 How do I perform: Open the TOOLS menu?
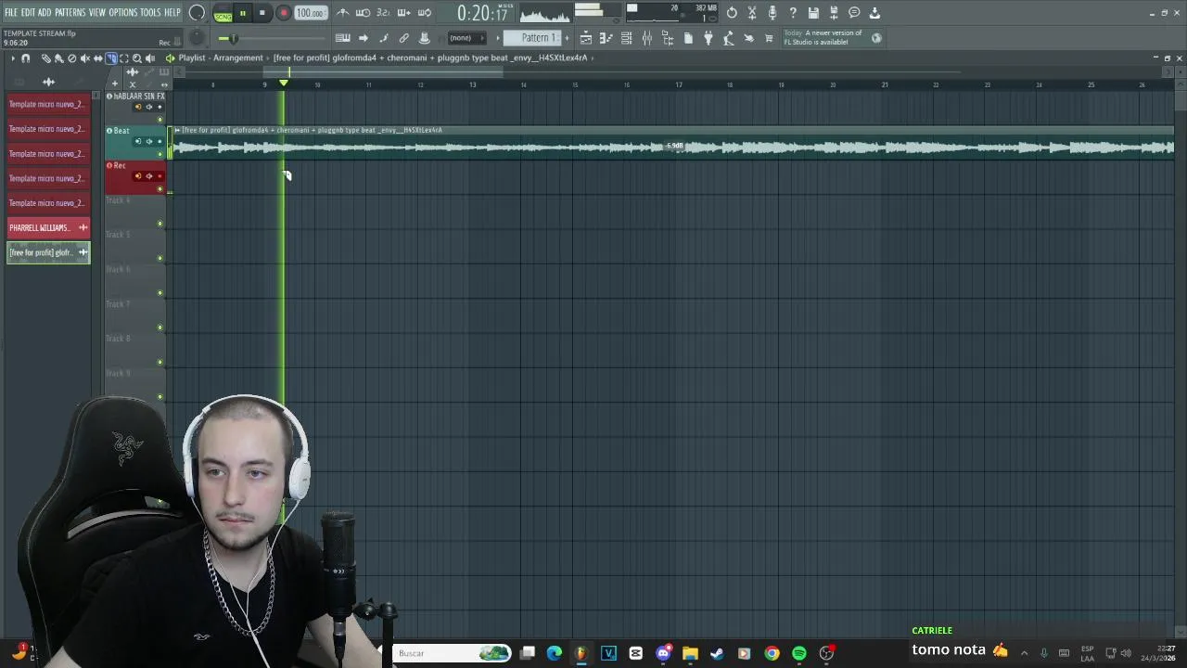(150, 12)
